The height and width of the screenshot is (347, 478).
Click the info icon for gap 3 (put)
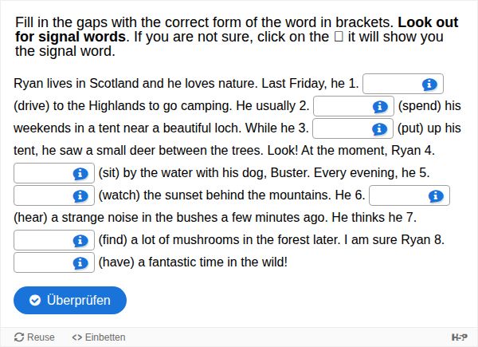click(380, 128)
